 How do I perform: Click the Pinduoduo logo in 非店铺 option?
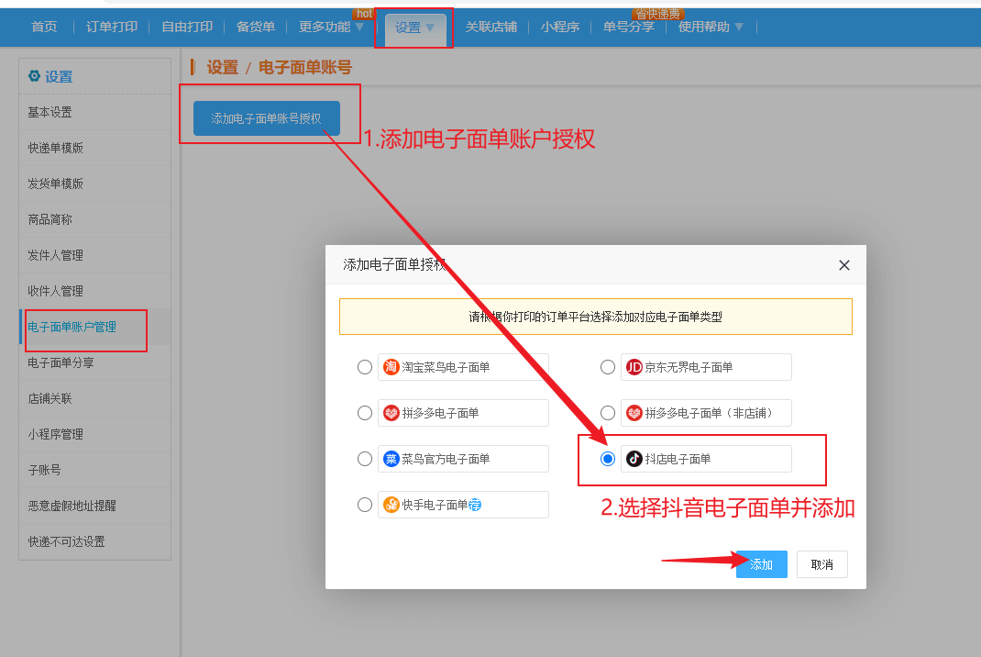click(634, 413)
